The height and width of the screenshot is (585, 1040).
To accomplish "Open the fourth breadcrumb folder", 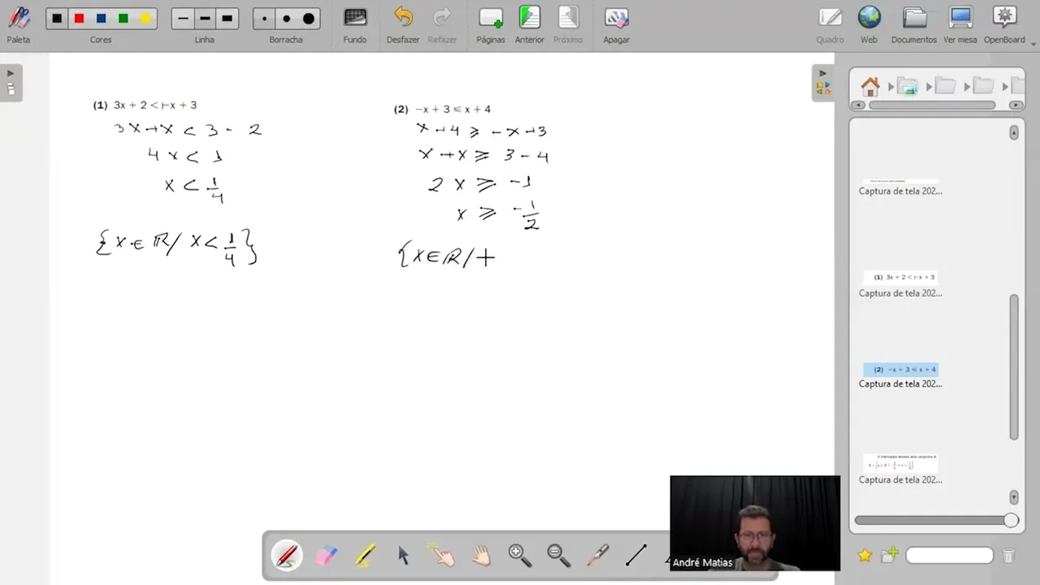I will 983,85.
